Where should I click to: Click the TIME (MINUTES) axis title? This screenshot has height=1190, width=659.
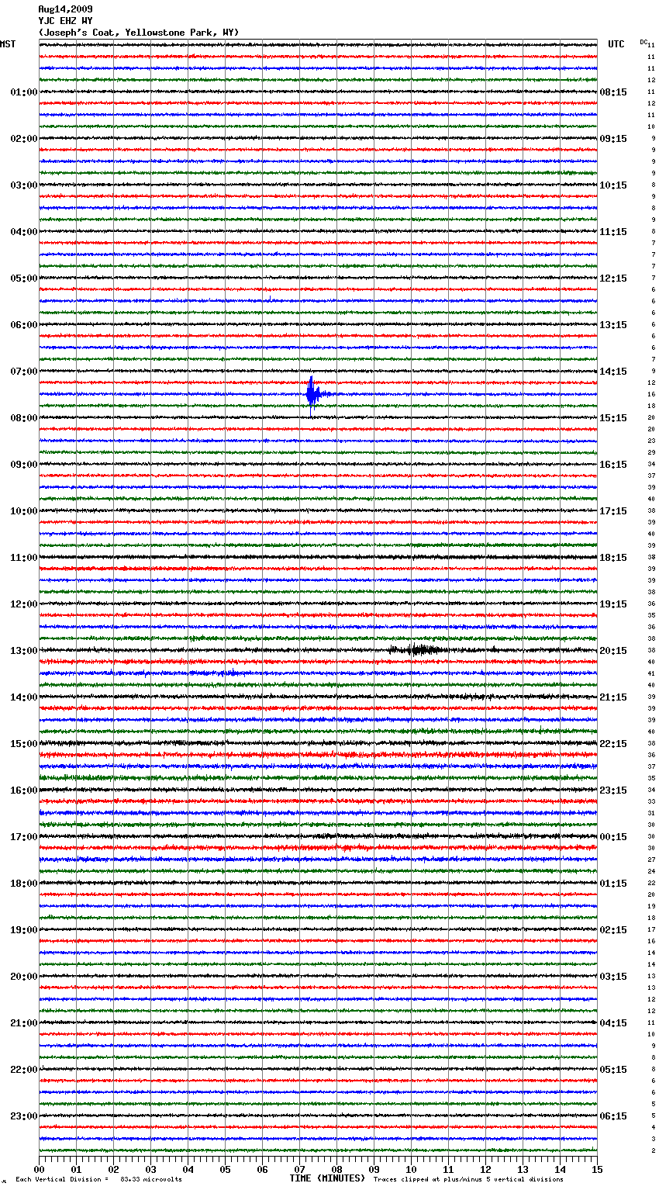coord(327,1178)
